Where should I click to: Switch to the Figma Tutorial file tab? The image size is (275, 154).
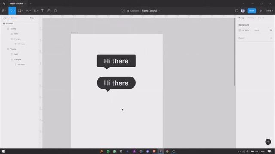pyautogui.click(x=16, y=3)
